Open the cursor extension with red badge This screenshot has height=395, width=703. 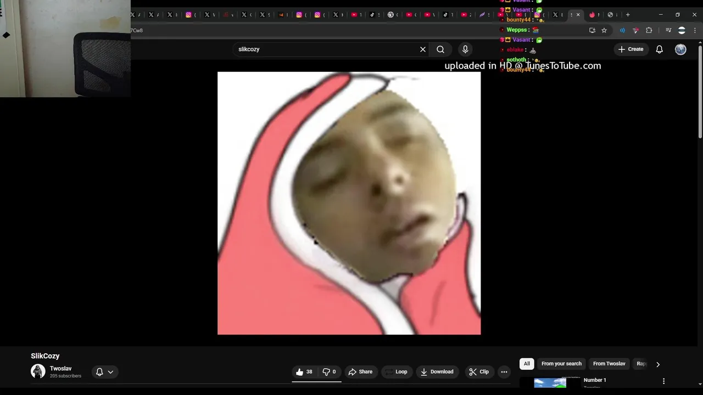coord(635,30)
